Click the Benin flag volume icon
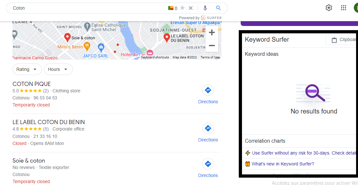The height and width of the screenshot is (185, 358). 171,8
